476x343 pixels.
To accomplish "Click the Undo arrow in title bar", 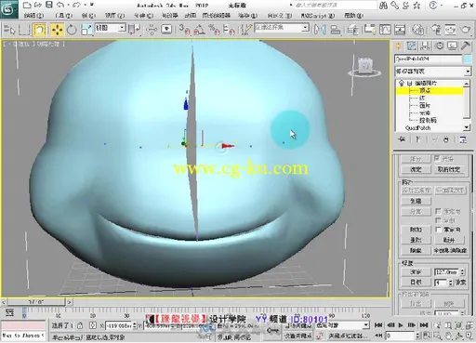I will [60, 5].
